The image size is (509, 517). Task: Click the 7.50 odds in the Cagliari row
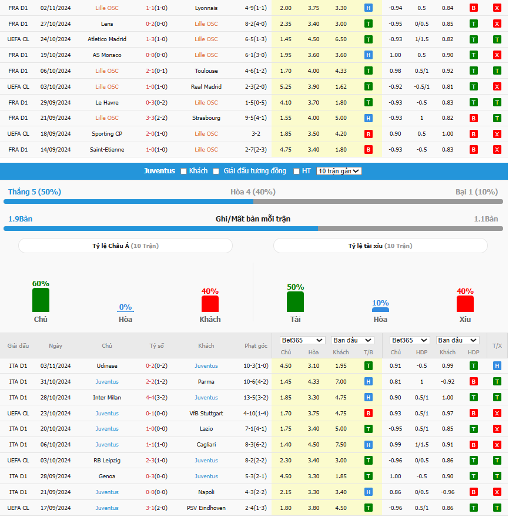(341, 445)
